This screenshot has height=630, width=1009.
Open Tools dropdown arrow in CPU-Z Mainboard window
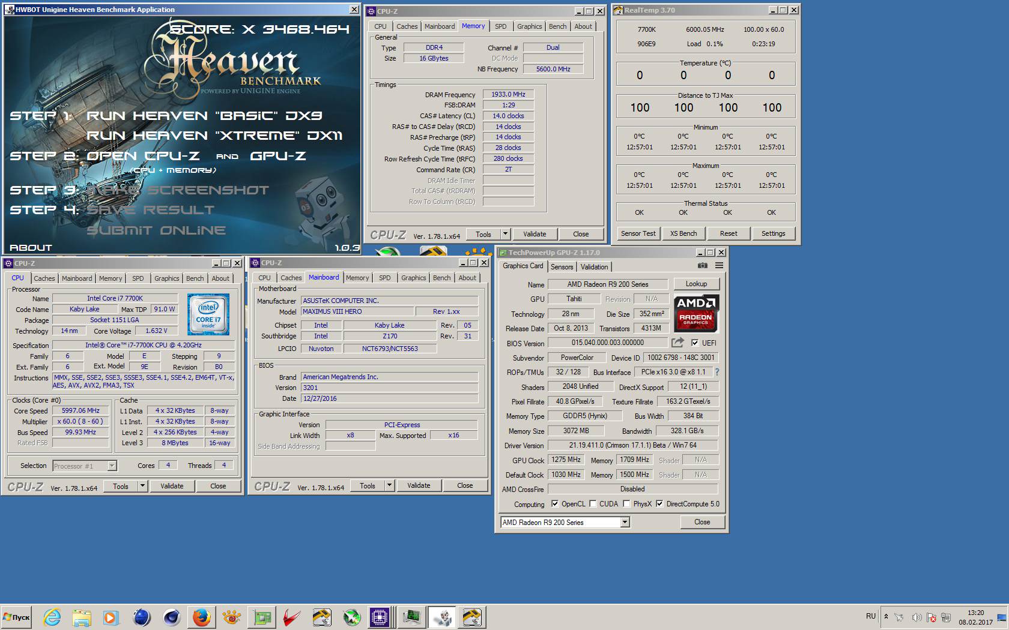click(389, 485)
